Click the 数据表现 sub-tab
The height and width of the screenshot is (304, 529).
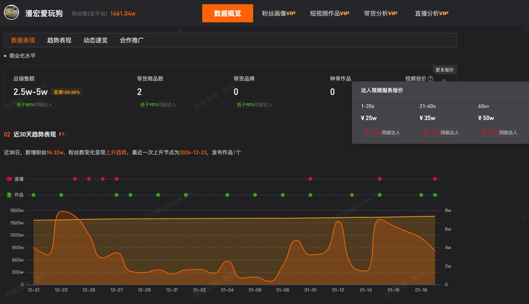[x=23, y=40]
